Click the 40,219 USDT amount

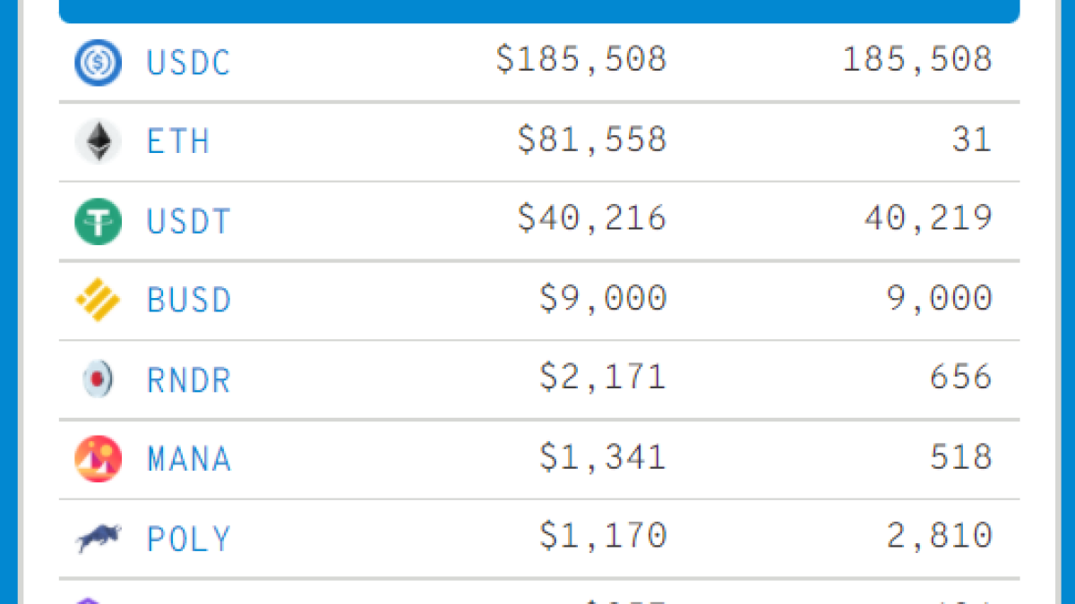tap(928, 218)
